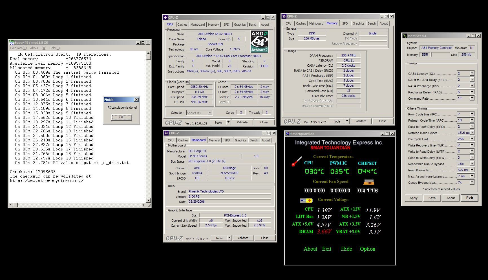Click the xtremesystems.org URL text in Super PI
488x280 pixels.
pos(47,181)
